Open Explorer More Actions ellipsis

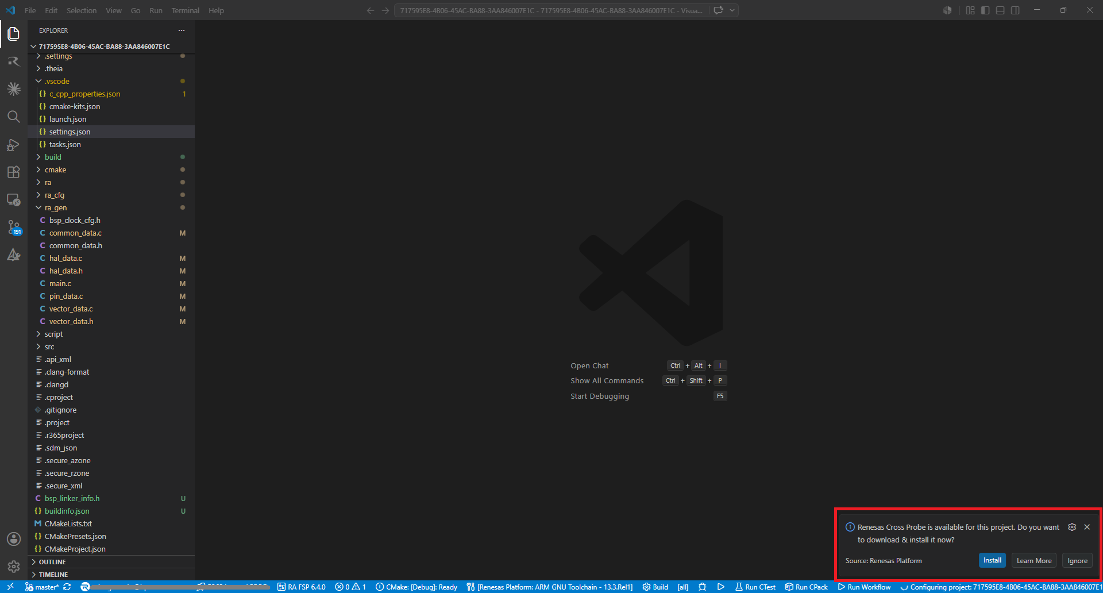tap(182, 30)
